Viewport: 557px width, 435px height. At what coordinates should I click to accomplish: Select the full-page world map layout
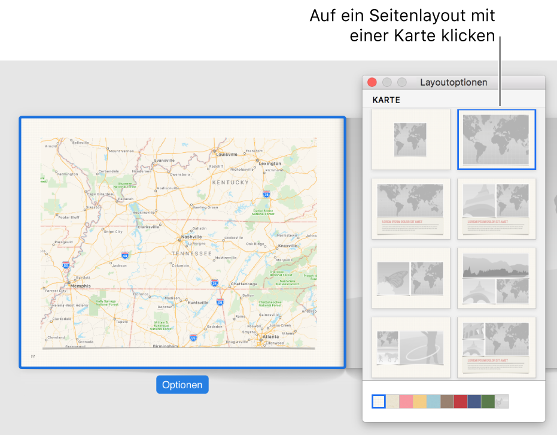(x=497, y=139)
